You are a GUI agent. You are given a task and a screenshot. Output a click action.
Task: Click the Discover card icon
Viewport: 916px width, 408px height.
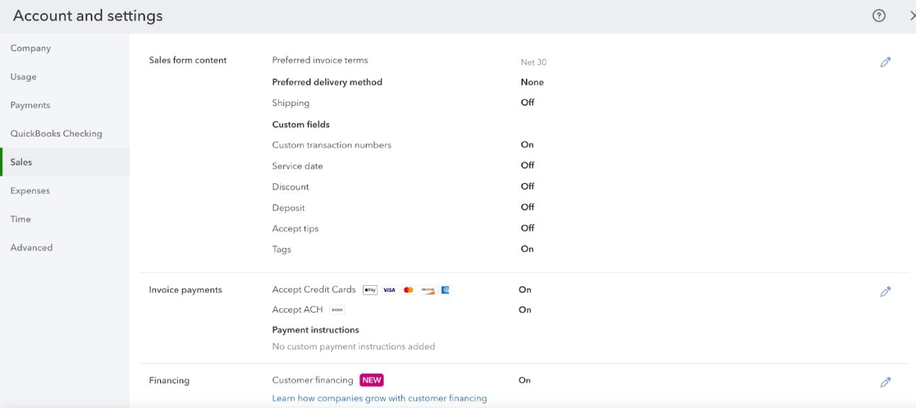pyautogui.click(x=428, y=290)
